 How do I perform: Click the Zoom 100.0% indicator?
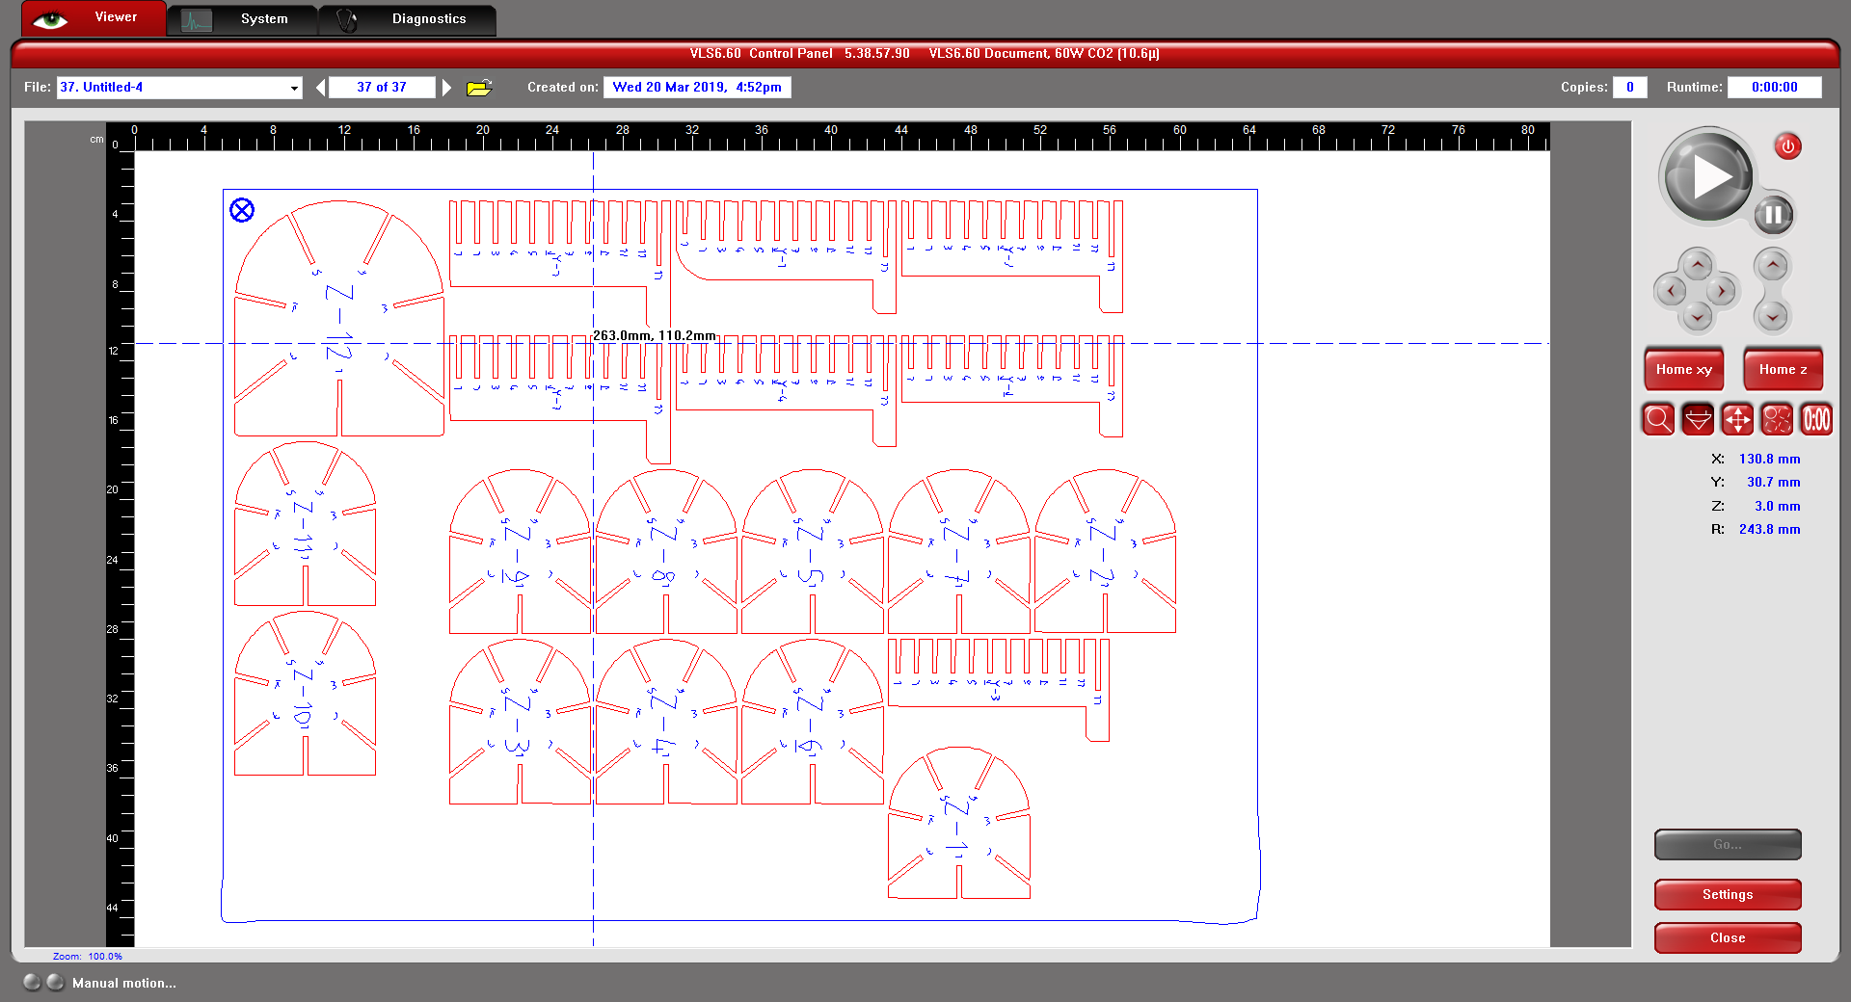coord(88,957)
